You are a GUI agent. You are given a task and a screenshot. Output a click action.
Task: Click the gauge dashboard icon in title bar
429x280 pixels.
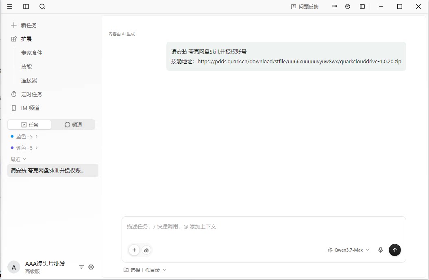coord(347,6)
